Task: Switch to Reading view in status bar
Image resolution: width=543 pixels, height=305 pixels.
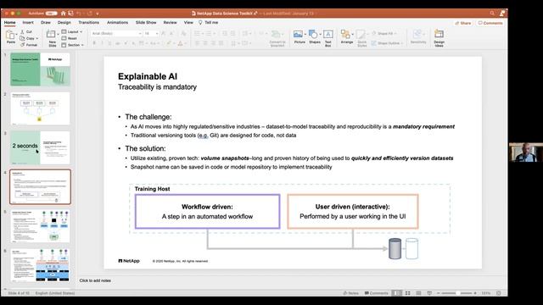Action: click(x=418, y=293)
